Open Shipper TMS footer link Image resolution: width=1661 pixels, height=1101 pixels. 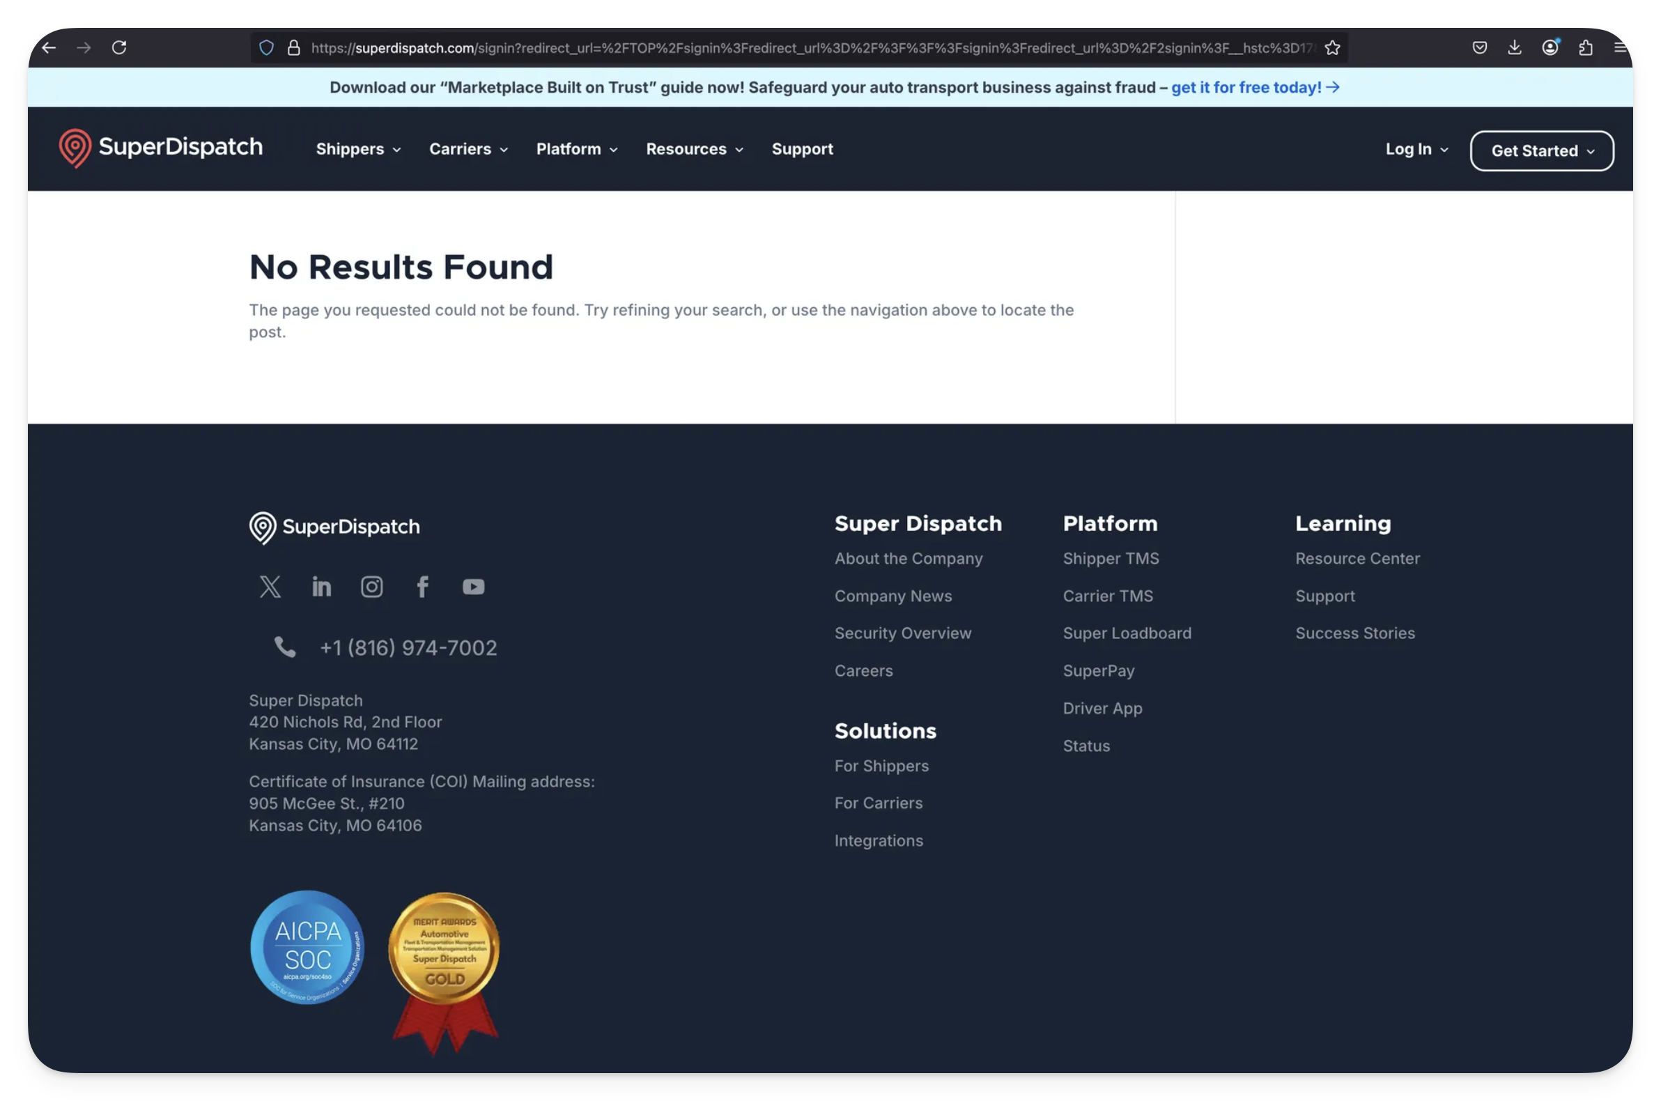(1111, 558)
